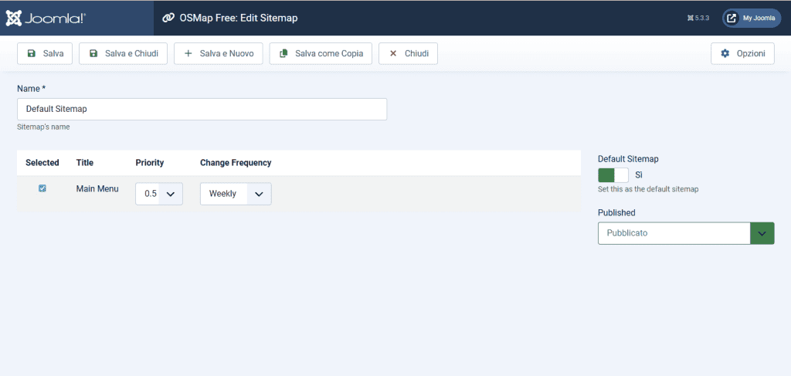The width and height of the screenshot is (791, 376).
Task: Click the Sì label beside the switch
Action: [x=639, y=175]
